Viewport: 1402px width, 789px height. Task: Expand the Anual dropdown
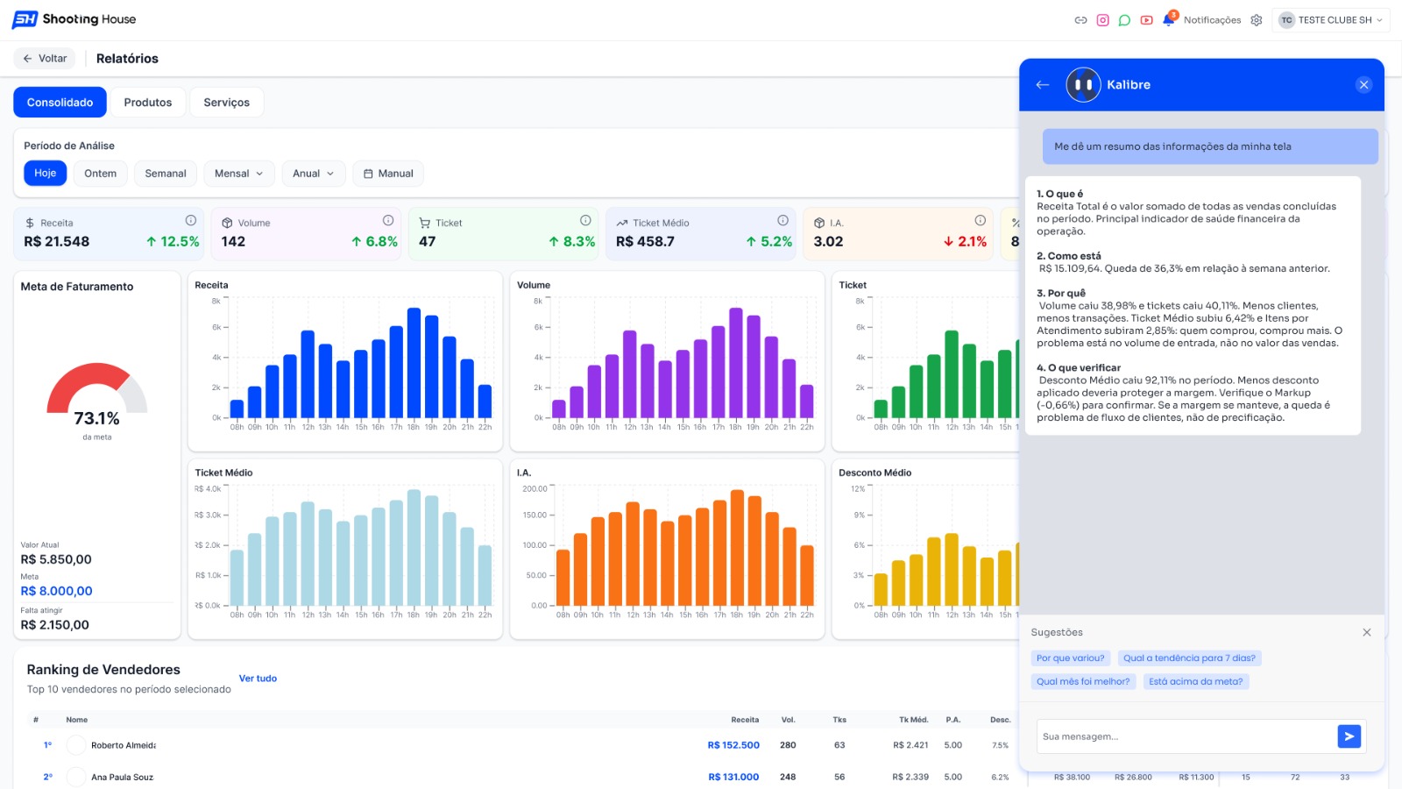tap(314, 174)
